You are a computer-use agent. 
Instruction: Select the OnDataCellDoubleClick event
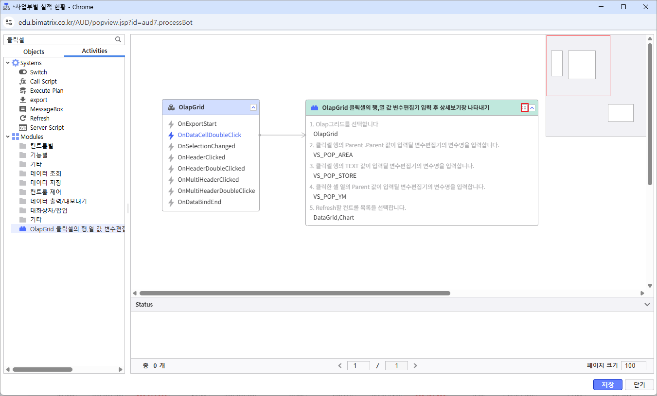click(209, 135)
